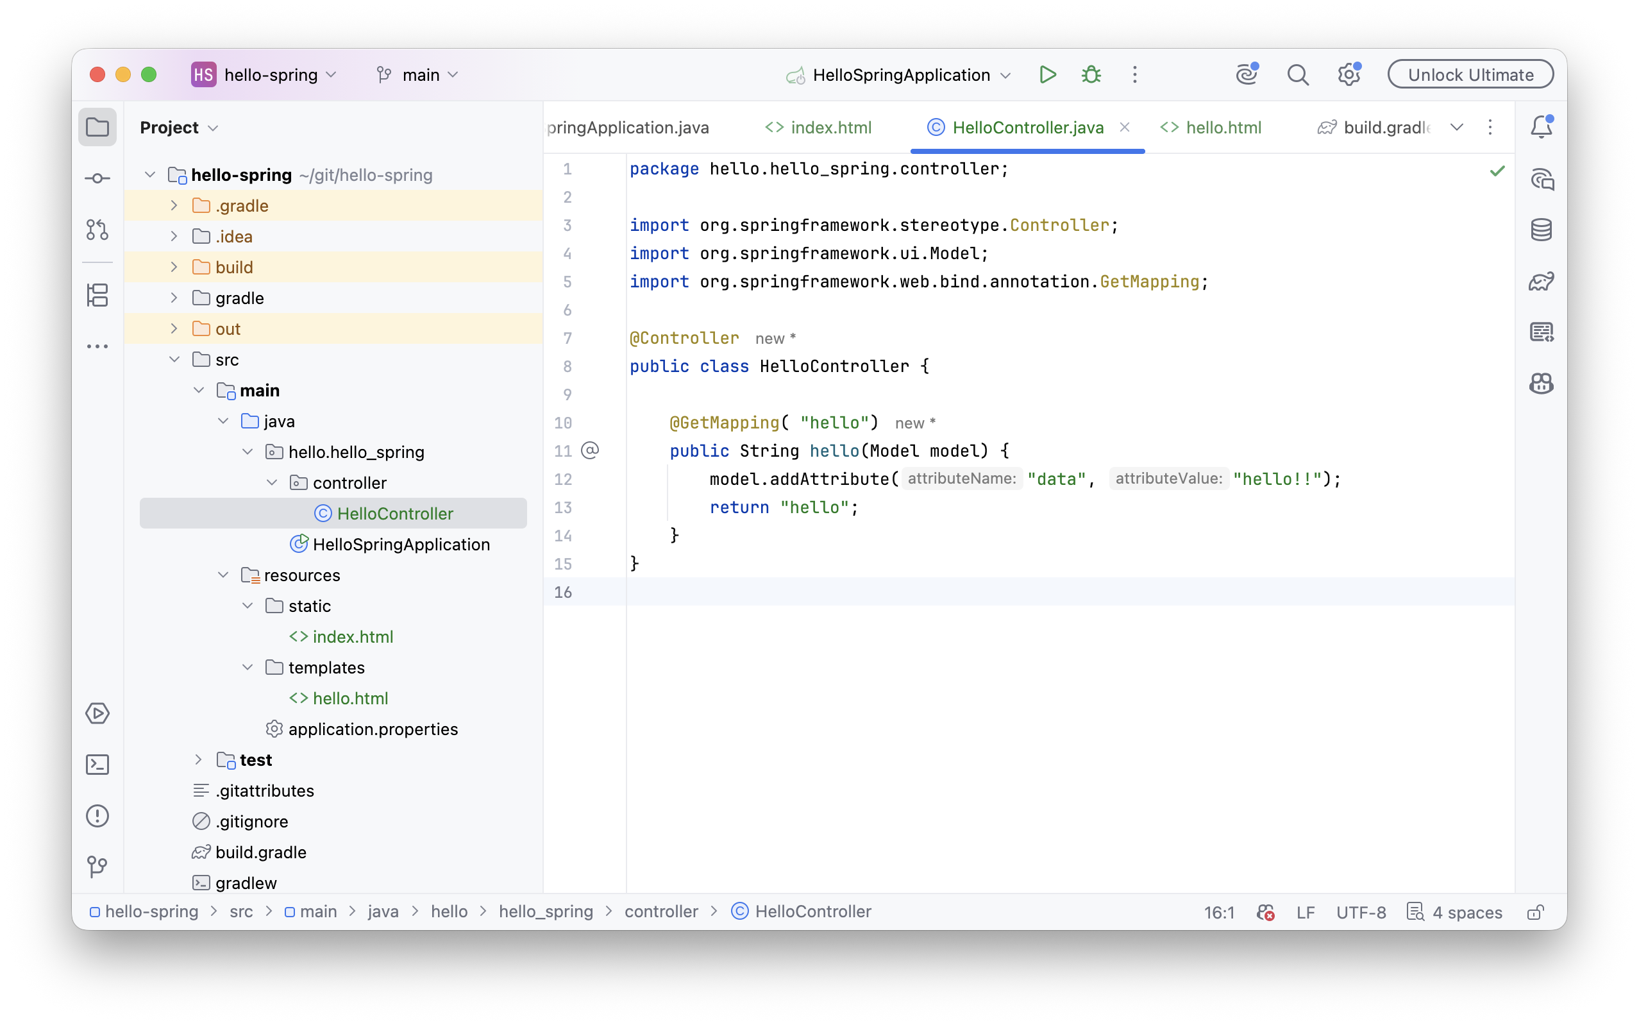The width and height of the screenshot is (1639, 1025).
Task: Open Search Everywhere magnifier
Action: [1297, 74]
